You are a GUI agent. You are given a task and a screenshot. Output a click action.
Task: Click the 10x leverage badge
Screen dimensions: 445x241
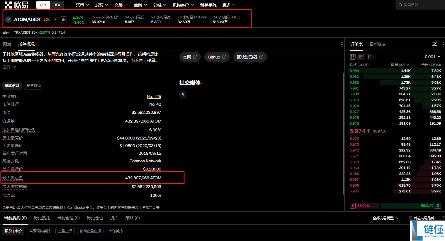(47, 20)
